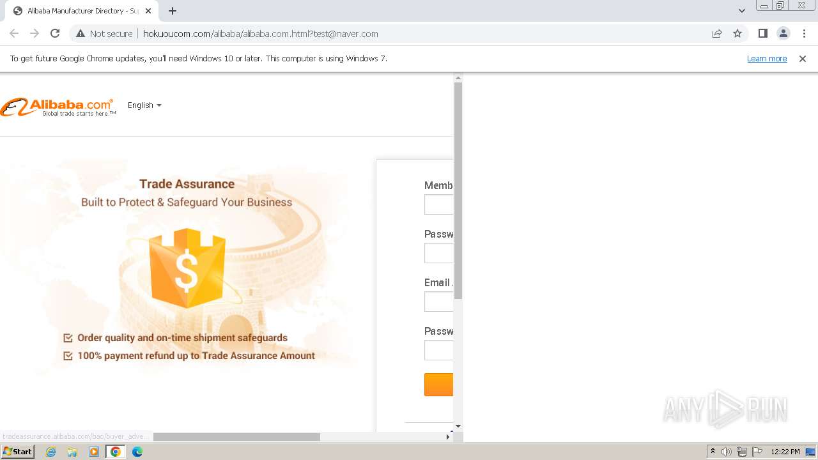Click 'Built to Protect & Safeguard Your Business'
Viewport: 818px width, 460px height.
click(x=187, y=203)
